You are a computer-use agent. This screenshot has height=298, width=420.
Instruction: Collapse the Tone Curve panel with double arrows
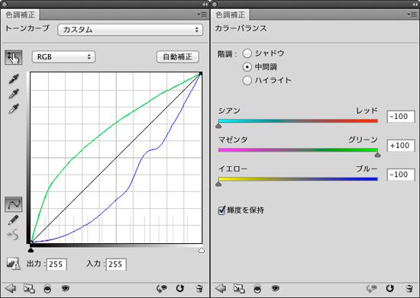pos(205,5)
